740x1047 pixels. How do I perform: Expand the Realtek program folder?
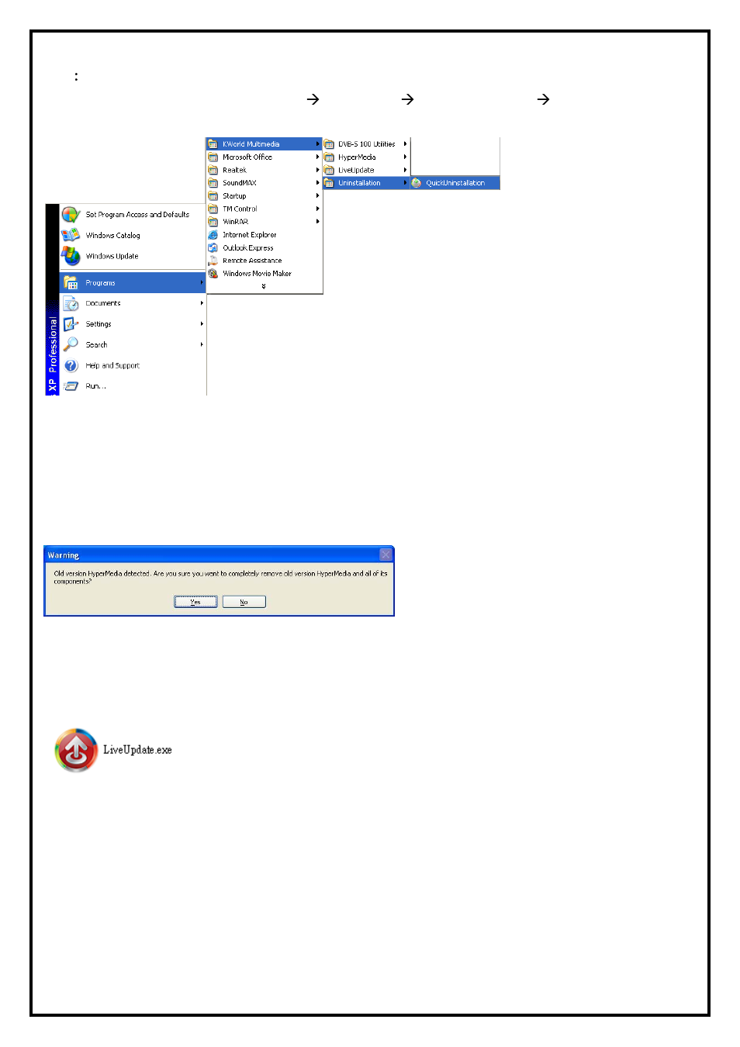[264, 170]
